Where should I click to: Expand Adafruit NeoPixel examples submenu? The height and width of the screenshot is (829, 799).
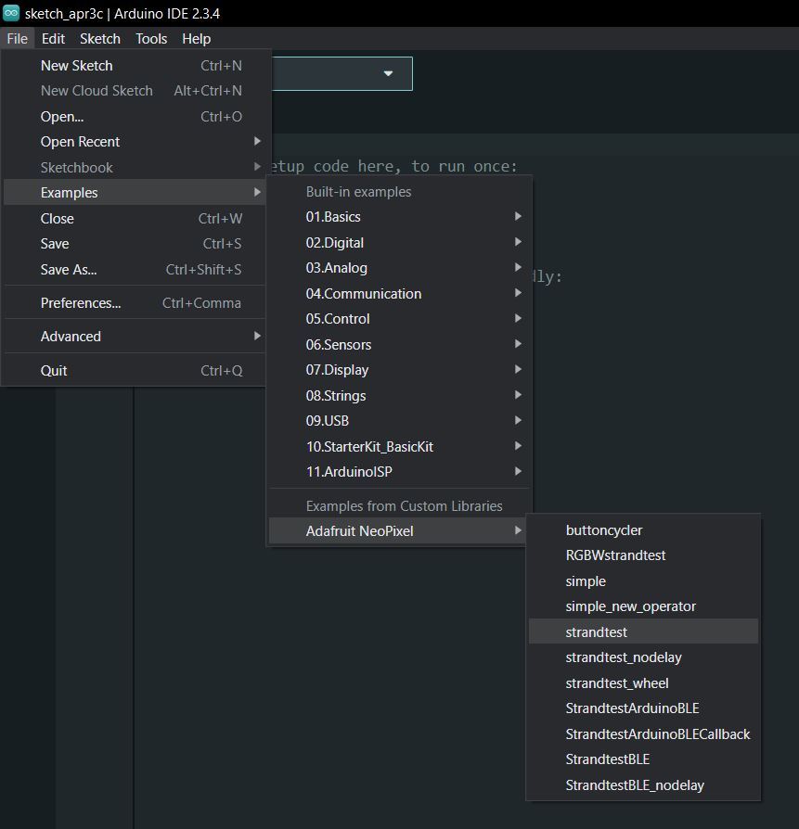(x=399, y=530)
